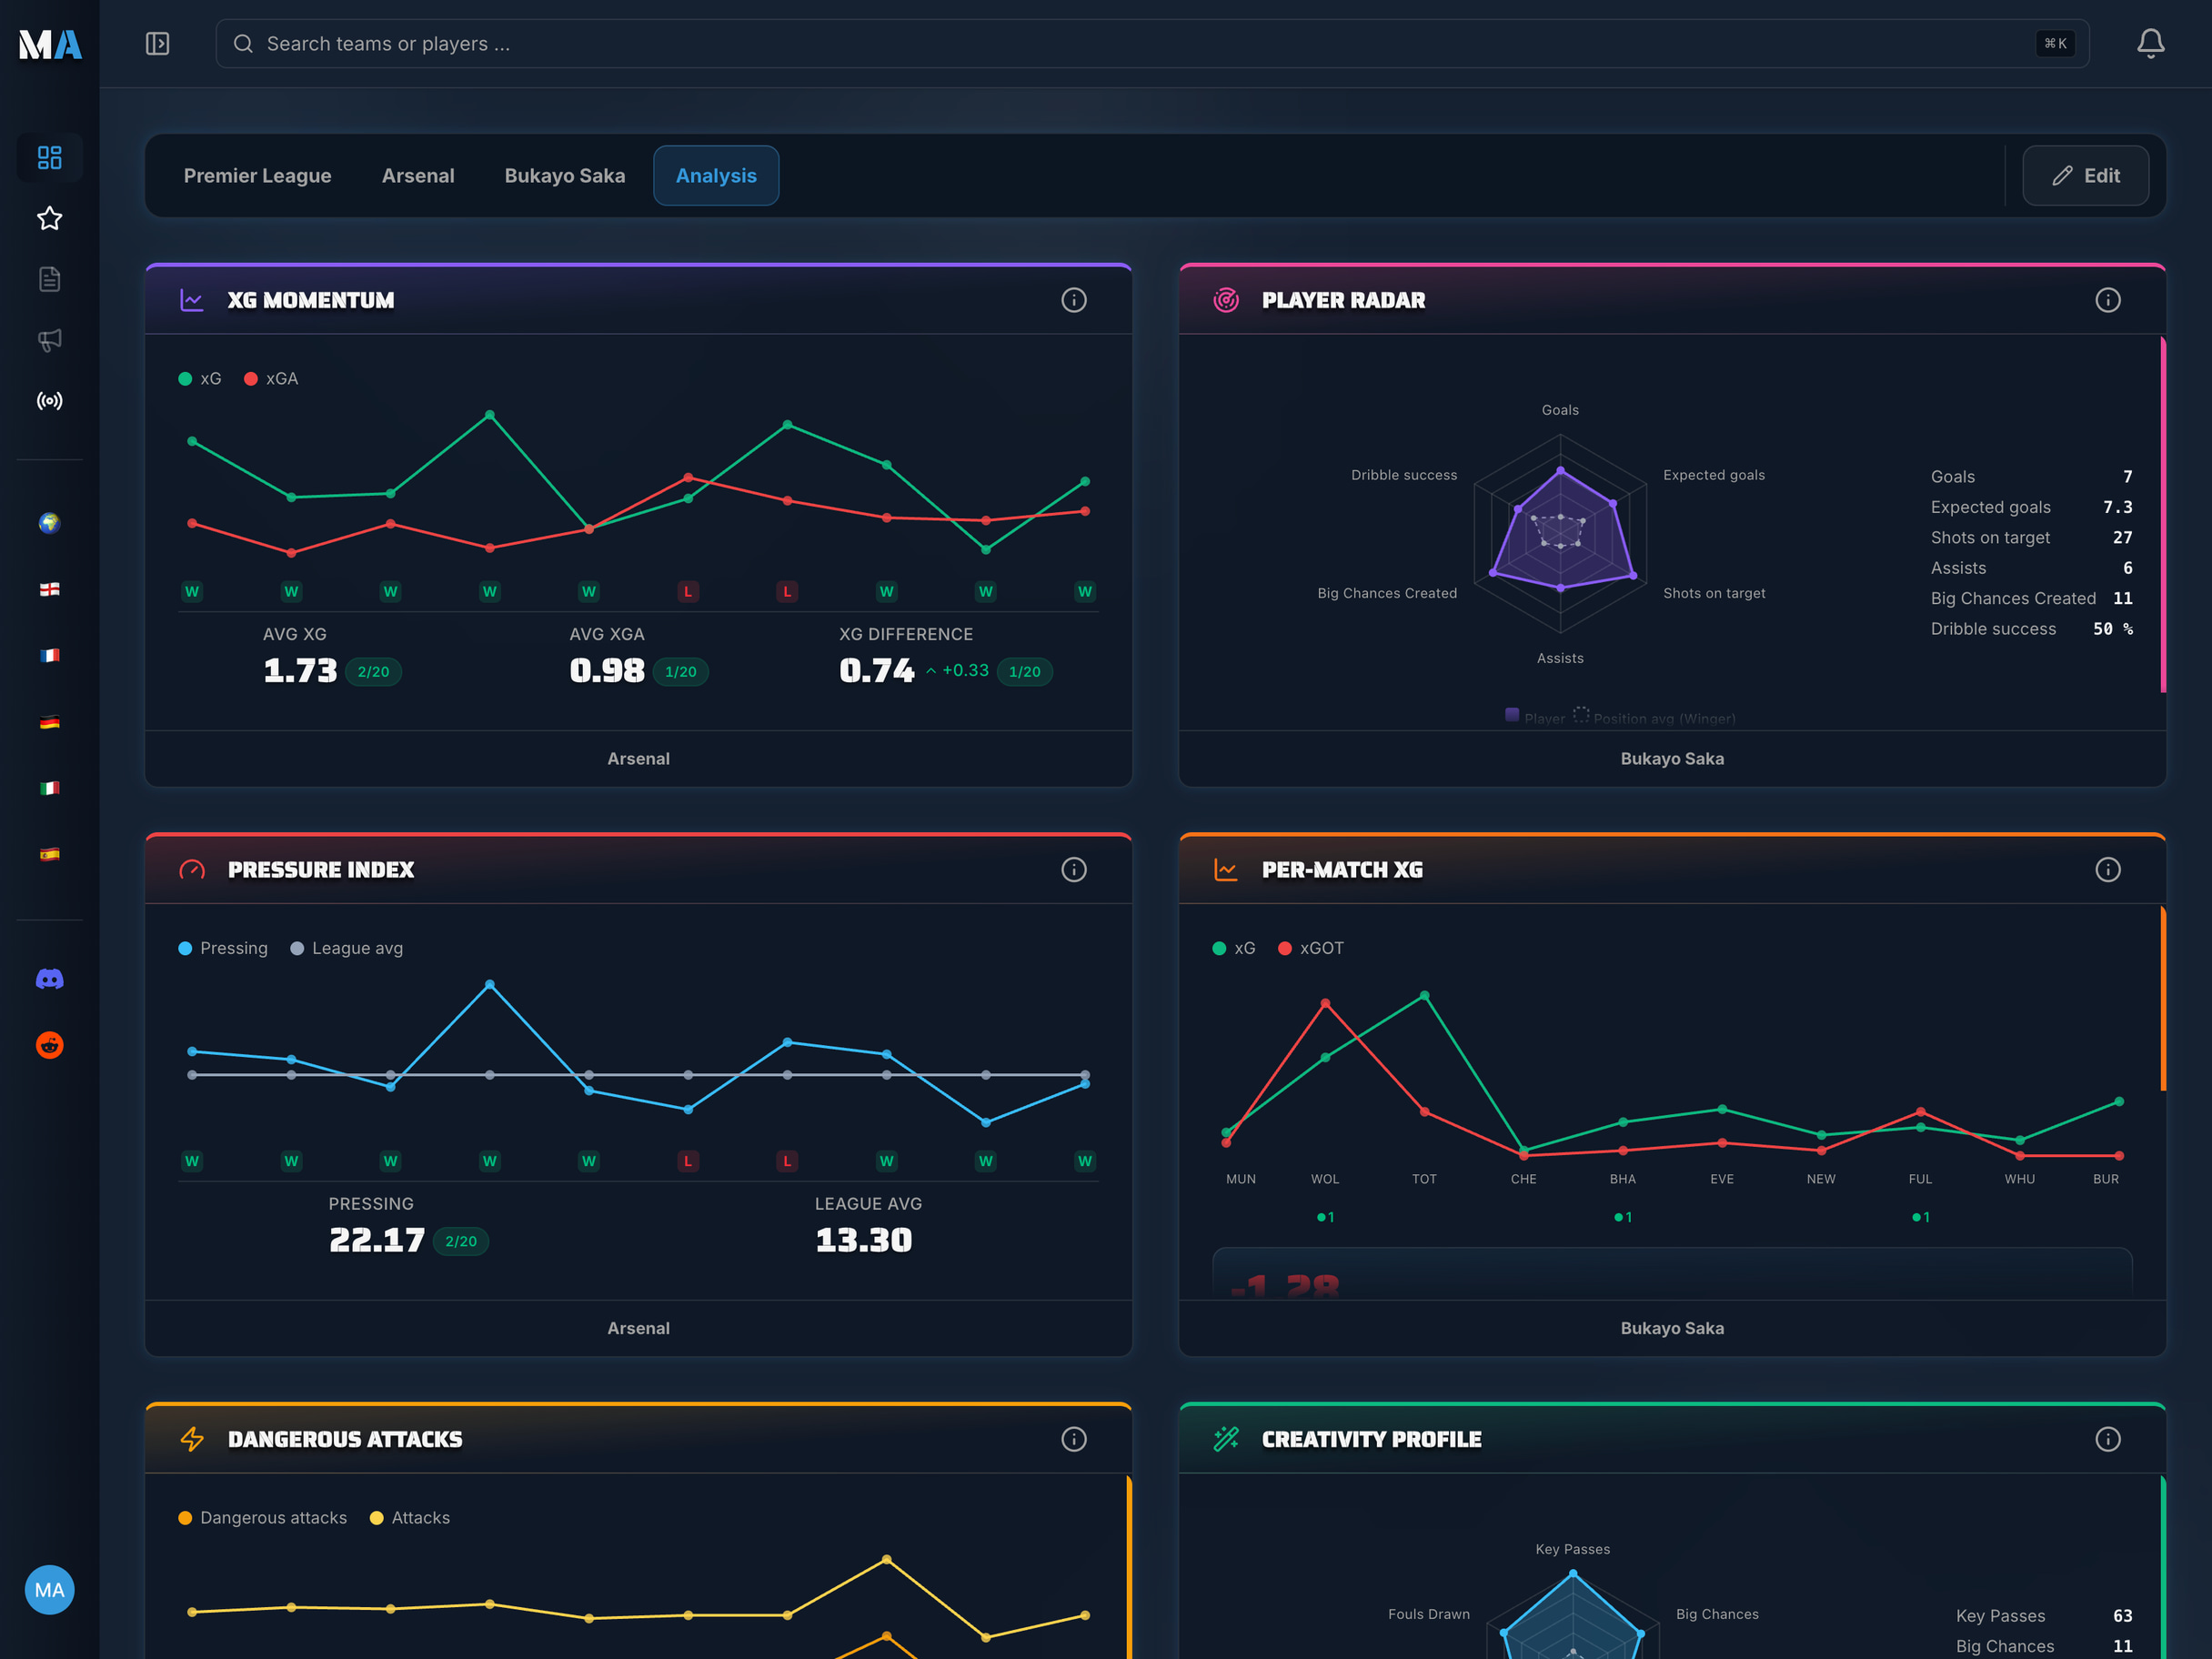Click the BUR match label
The image size is (2212, 1659).
tap(2106, 1179)
